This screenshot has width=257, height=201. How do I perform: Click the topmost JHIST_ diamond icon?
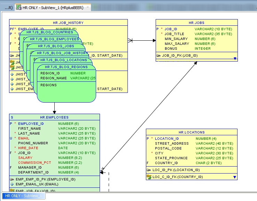click(12, 74)
